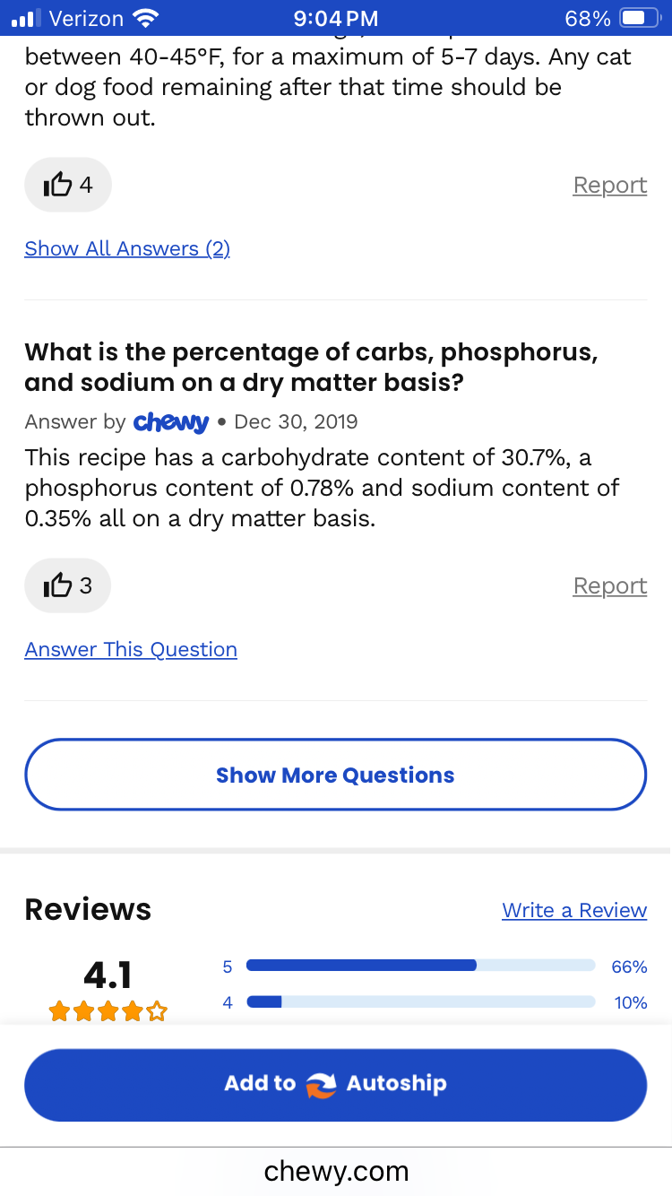This screenshot has height=1196, width=672.
Task: Tap the star rating icons
Action: tap(108, 1011)
